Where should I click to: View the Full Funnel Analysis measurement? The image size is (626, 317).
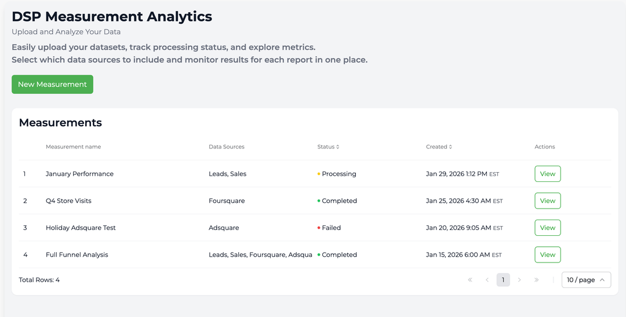[x=547, y=254]
